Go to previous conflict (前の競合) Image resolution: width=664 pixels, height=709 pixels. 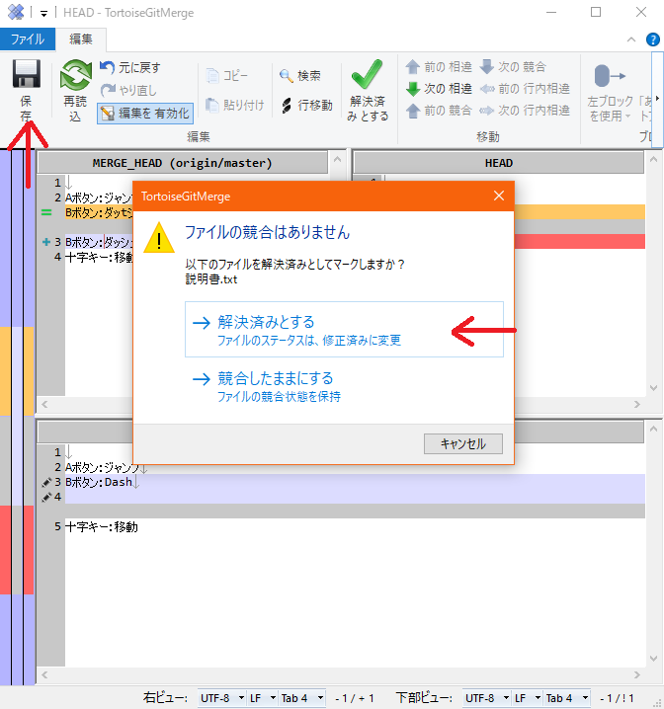coord(439,111)
